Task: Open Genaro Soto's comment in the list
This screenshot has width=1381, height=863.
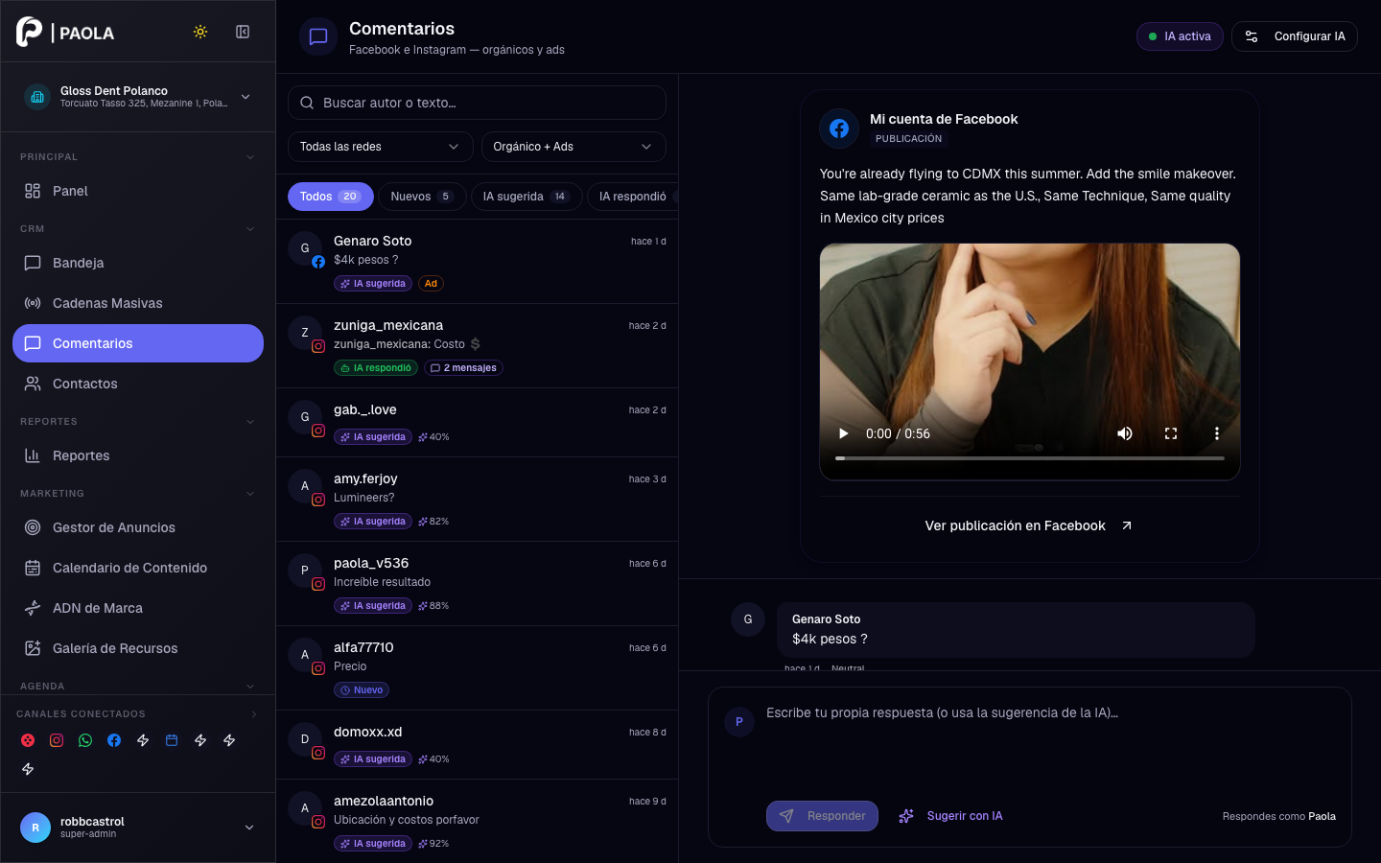Action: coord(478,262)
